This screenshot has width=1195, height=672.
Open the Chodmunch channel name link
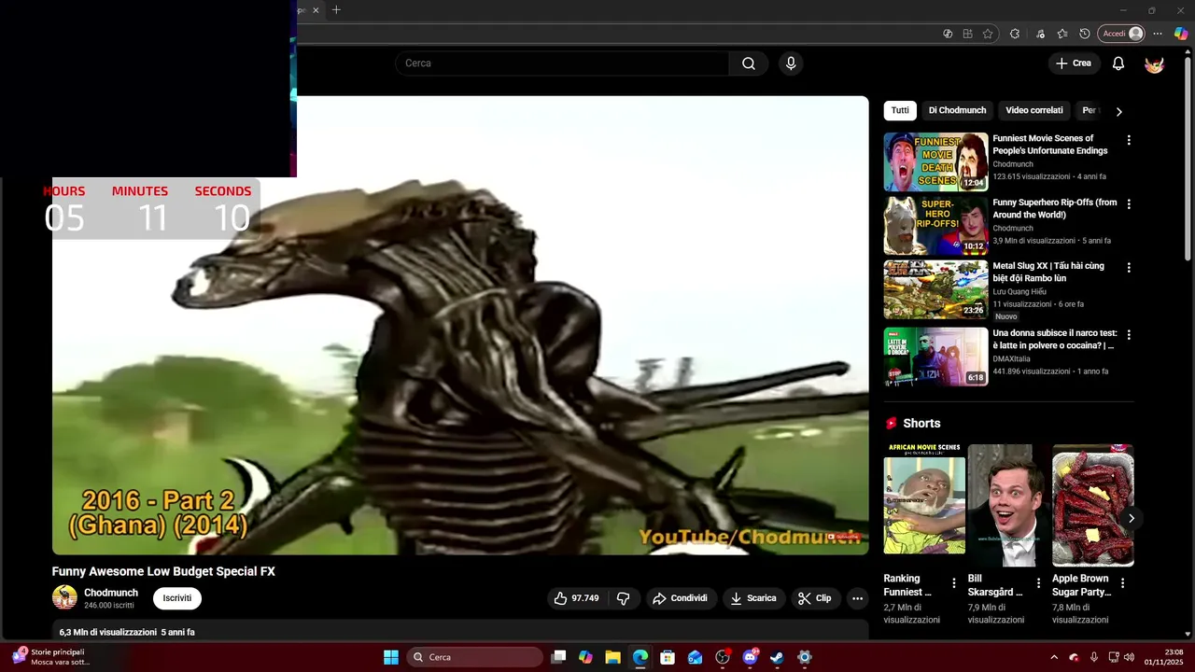(x=111, y=593)
